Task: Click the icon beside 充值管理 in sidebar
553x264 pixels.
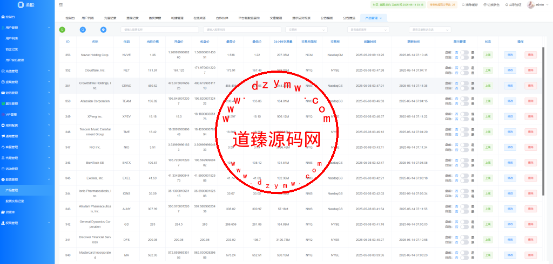Action: 3,71
